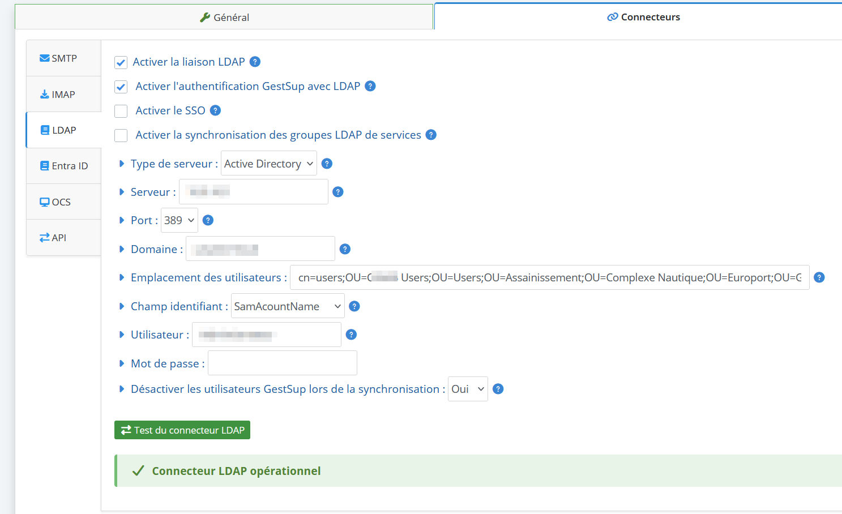Click the Entra ID book icon
Viewport: 842px width, 514px height.
pyautogui.click(x=45, y=166)
